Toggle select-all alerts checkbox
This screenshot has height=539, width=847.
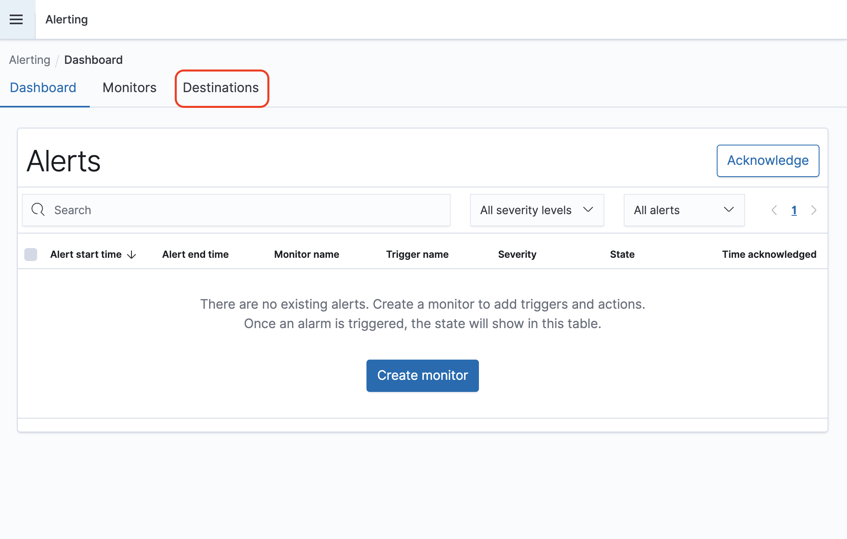(31, 255)
